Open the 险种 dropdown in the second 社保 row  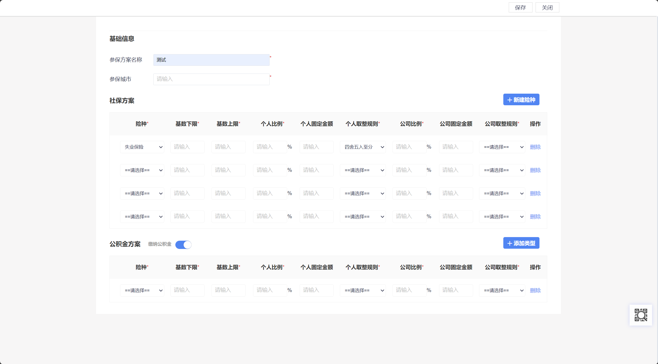point(142,170)
